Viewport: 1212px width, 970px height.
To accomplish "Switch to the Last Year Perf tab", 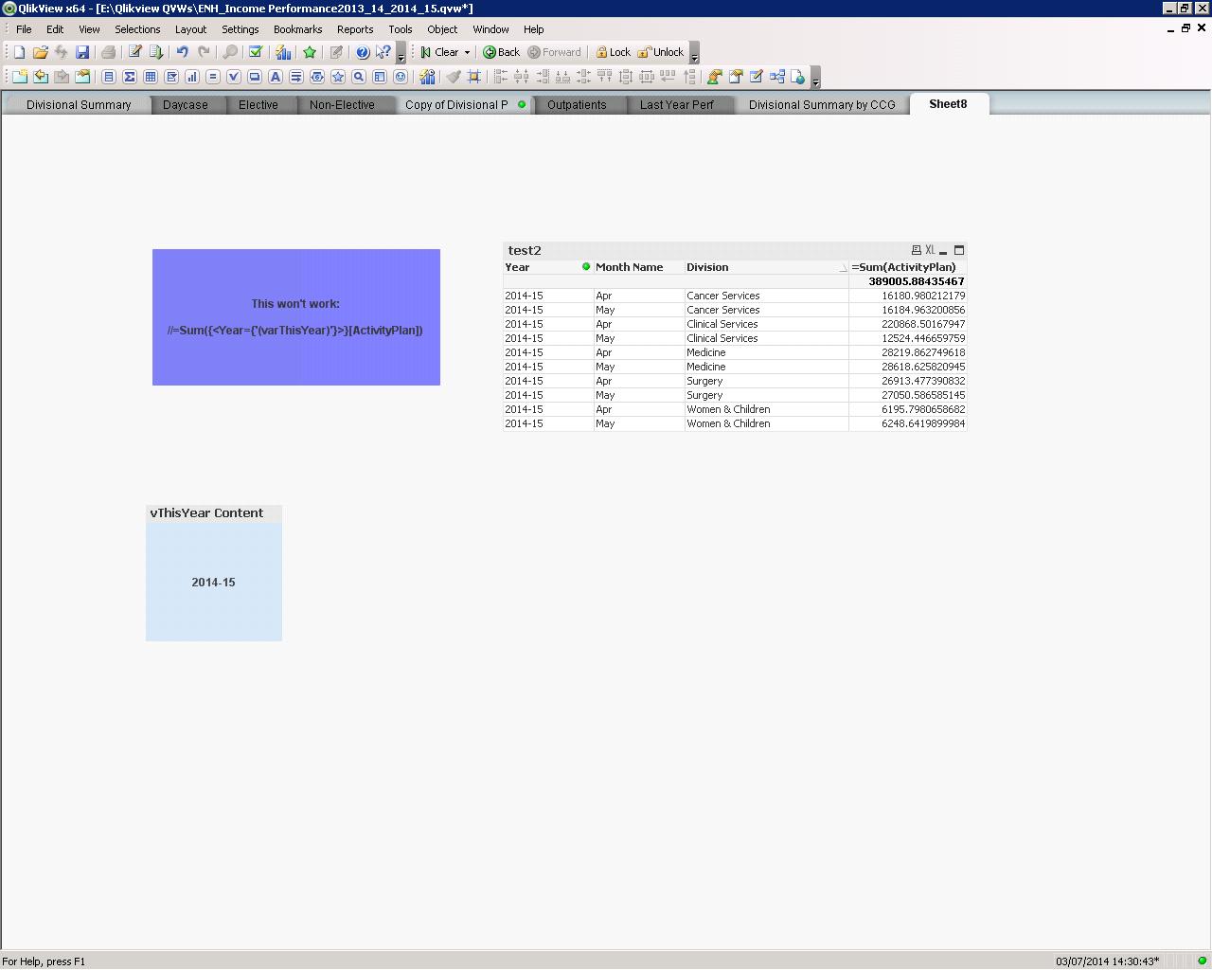I will (677, 105).
